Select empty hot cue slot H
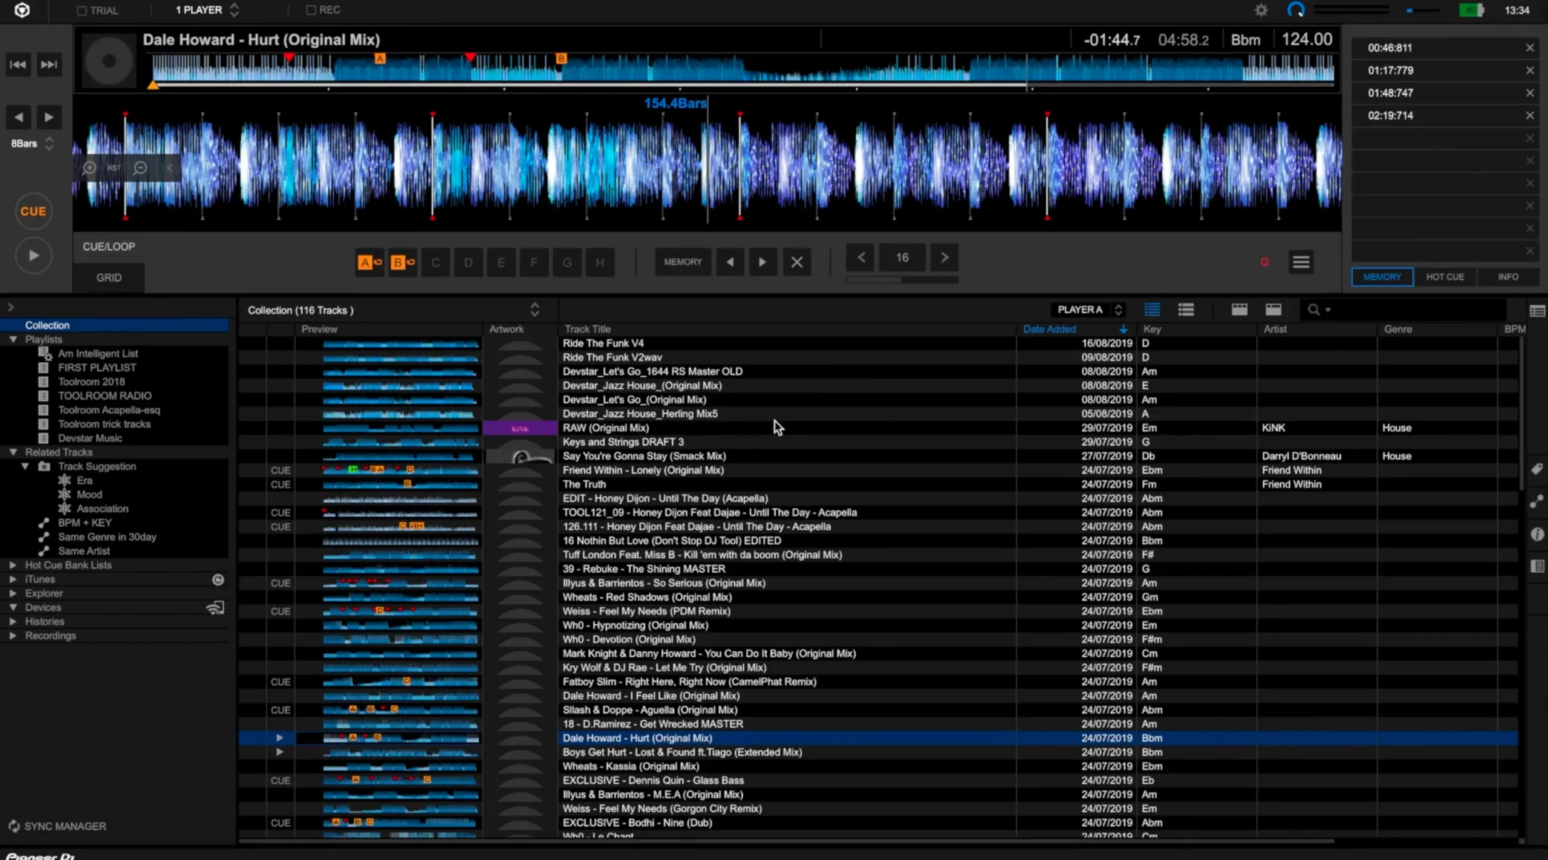The width and height of the screenshot is (1548, 860). (x=600, y=262)
